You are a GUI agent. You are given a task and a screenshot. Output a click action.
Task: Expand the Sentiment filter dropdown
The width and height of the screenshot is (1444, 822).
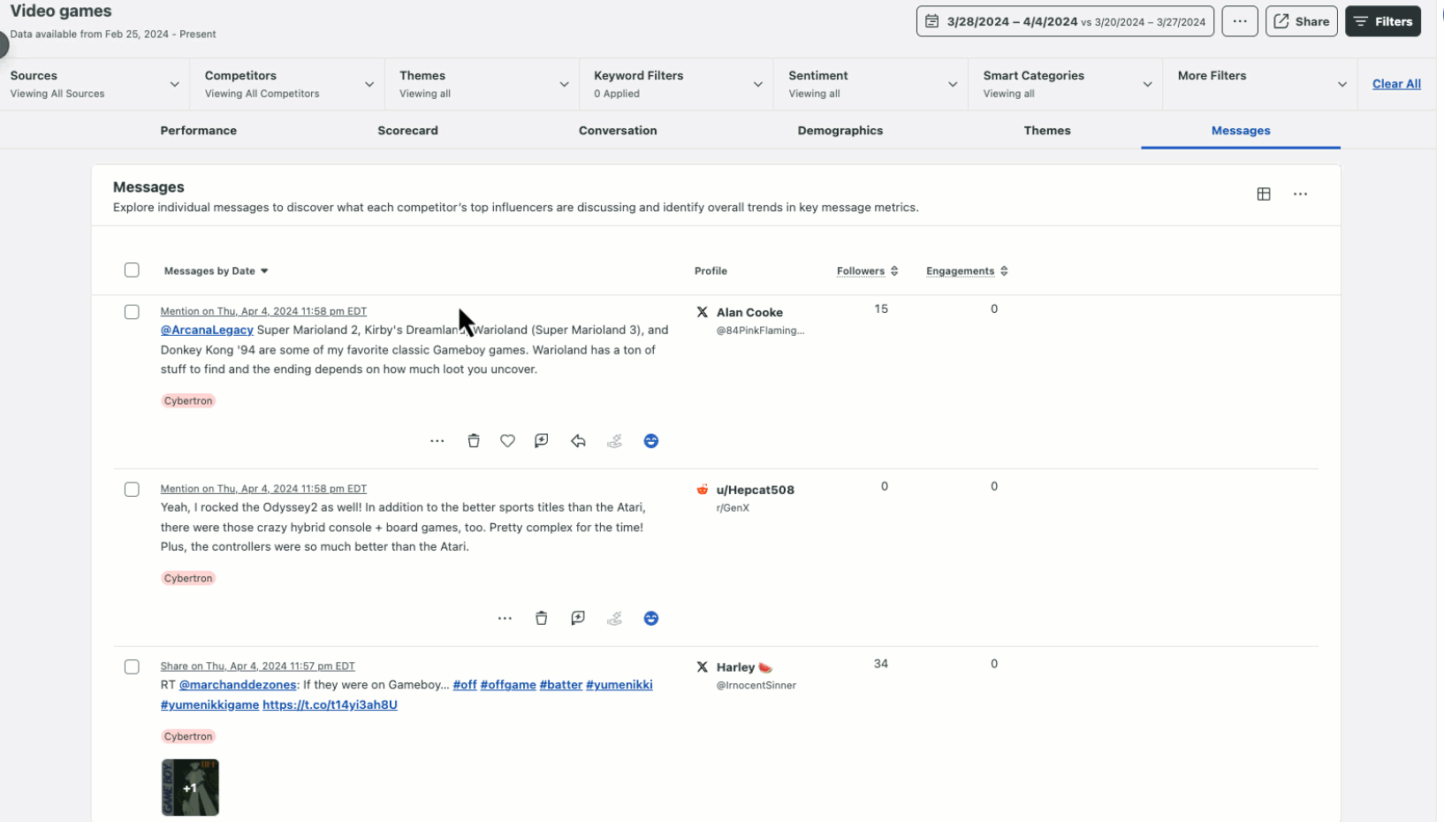872,84
